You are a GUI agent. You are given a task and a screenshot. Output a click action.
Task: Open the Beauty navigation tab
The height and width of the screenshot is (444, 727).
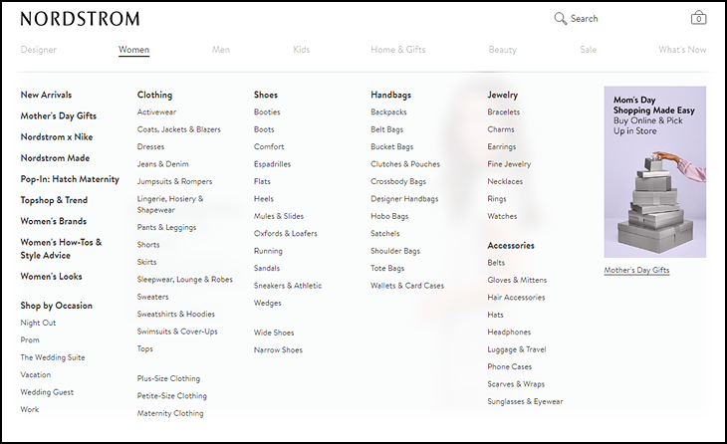point(502,50)
